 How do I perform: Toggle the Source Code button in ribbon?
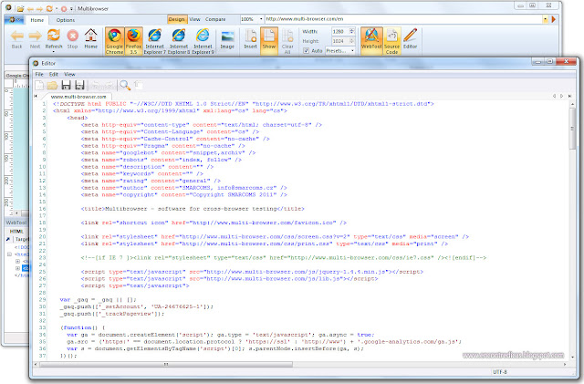tap(391, 41)
